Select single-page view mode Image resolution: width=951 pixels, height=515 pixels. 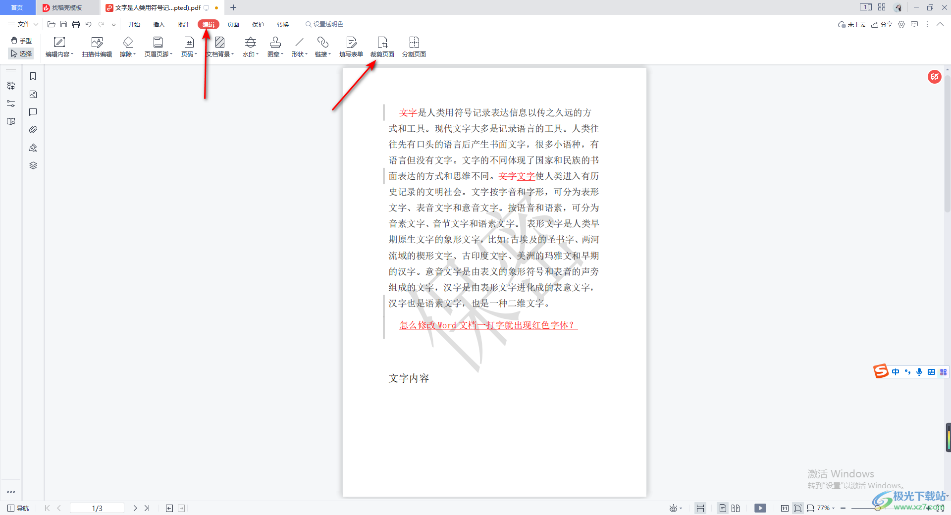pos(723,508)
